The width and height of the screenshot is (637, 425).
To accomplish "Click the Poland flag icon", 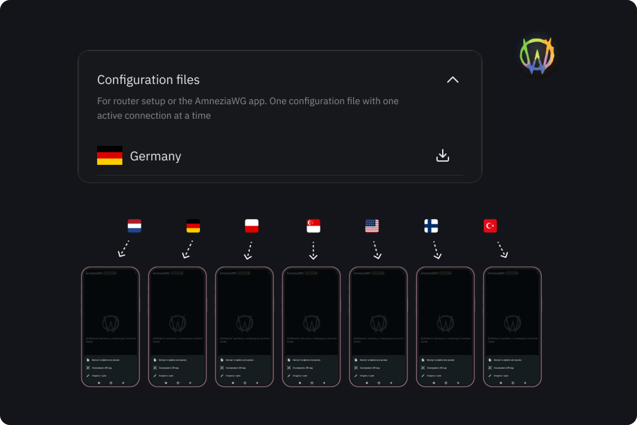I will point(252,226).
